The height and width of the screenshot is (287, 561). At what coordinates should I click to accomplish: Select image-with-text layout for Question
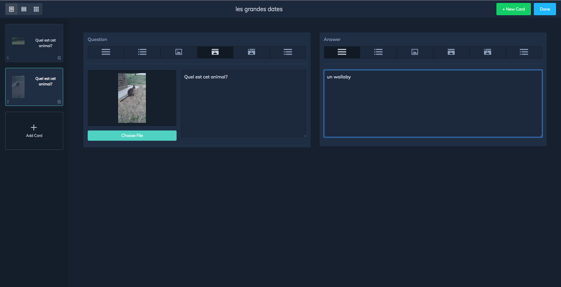tap(215, 52)
